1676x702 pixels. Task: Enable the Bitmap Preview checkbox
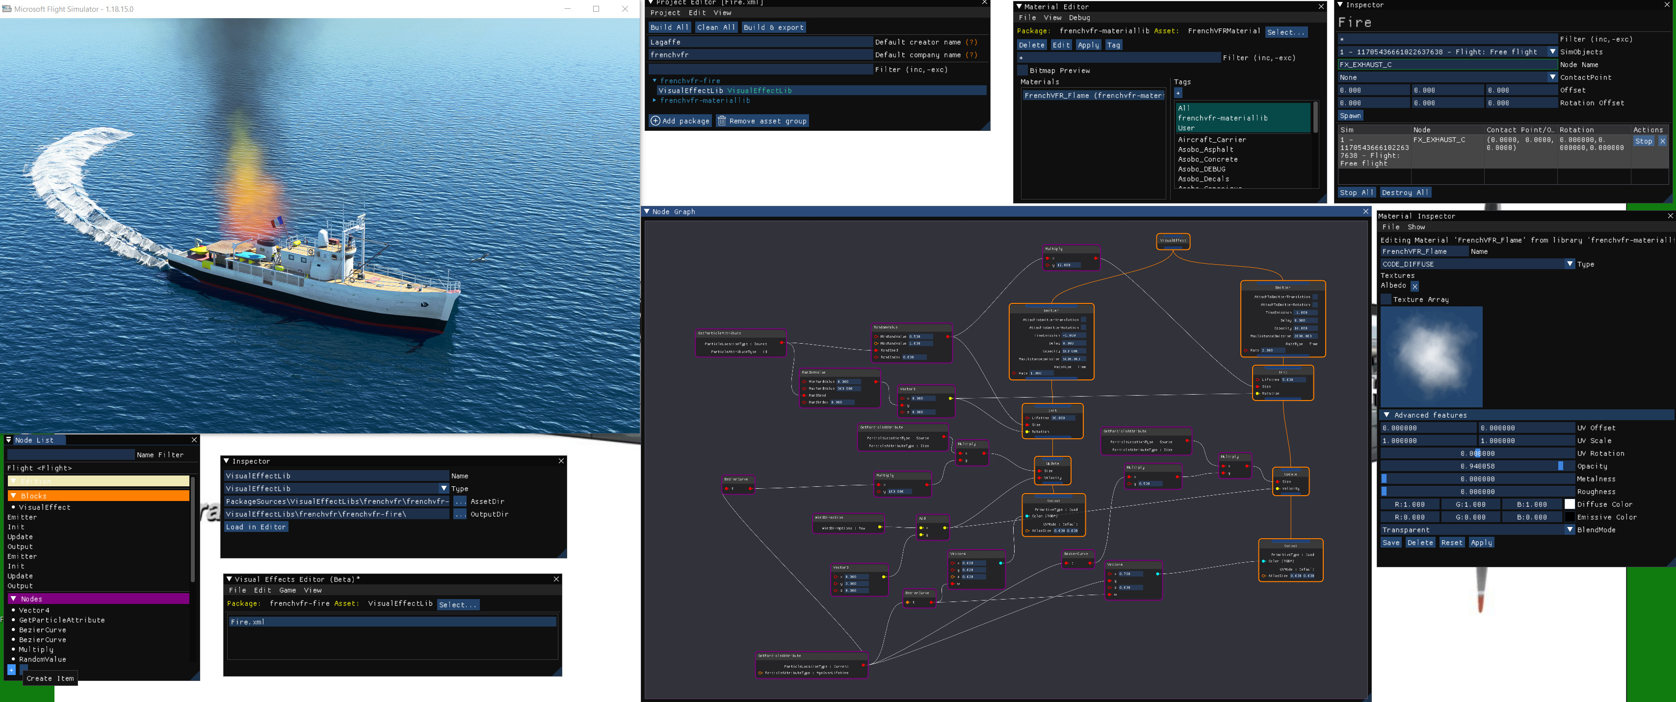coord(1023,70)
